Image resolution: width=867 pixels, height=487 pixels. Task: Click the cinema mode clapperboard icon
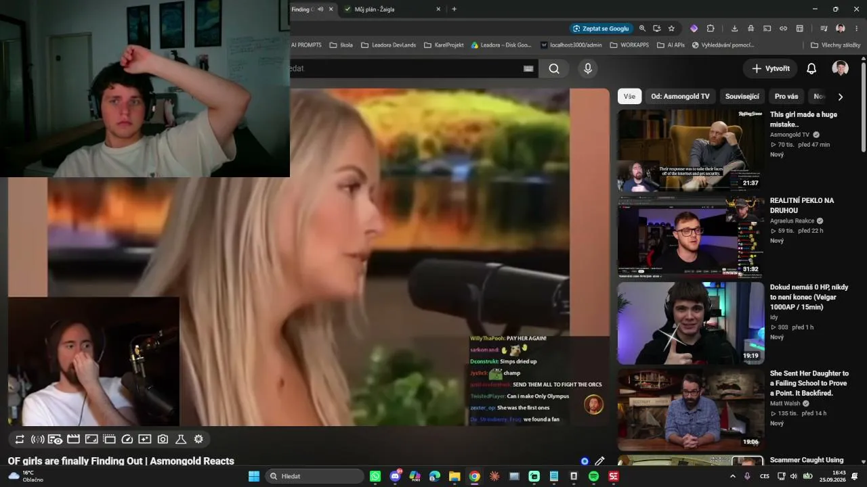[x=73, y=439]
